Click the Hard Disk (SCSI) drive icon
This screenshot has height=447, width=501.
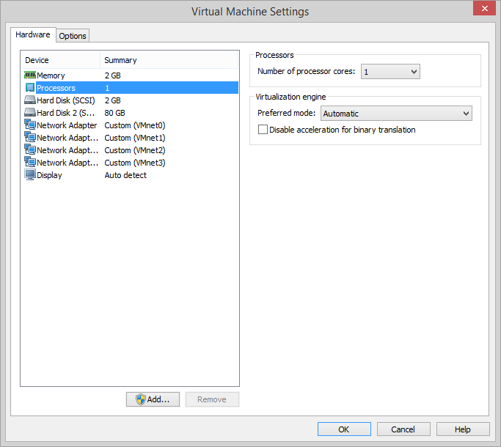click(30, 100)
